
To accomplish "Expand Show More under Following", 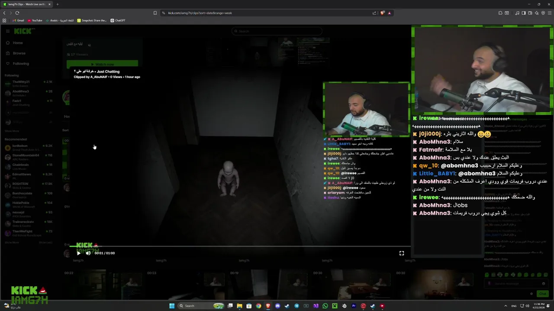I will tap(12, 131).
